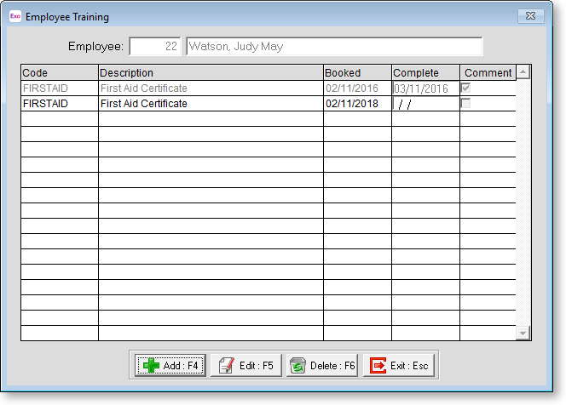Click the Edit pencil-and-paper icon
566x405 pixels.
(x=225, y=366)
